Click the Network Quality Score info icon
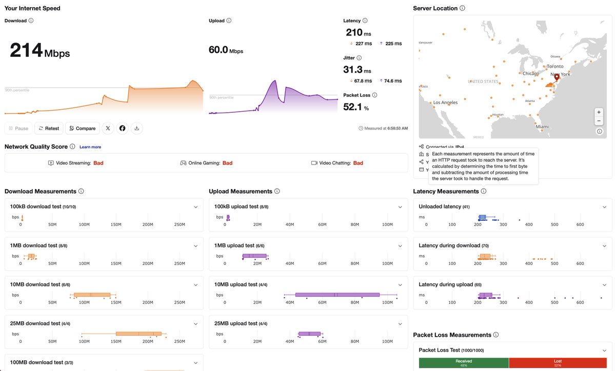Screen dimensions: 615x371 pos(72,147)
